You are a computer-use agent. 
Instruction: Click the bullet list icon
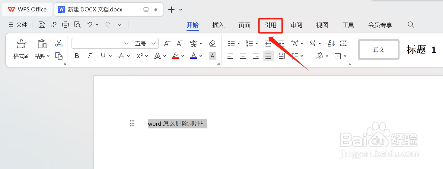click(231, 44)
